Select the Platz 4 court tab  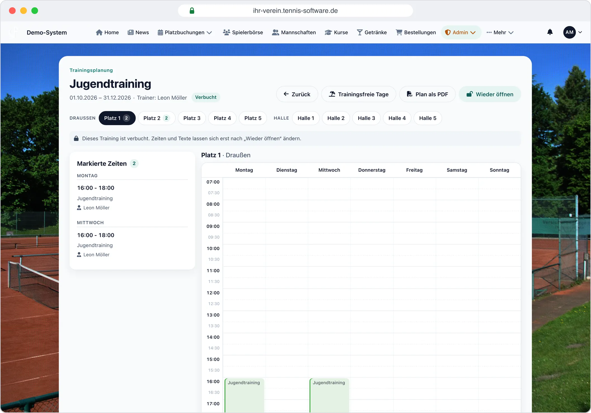coord(222,118)
